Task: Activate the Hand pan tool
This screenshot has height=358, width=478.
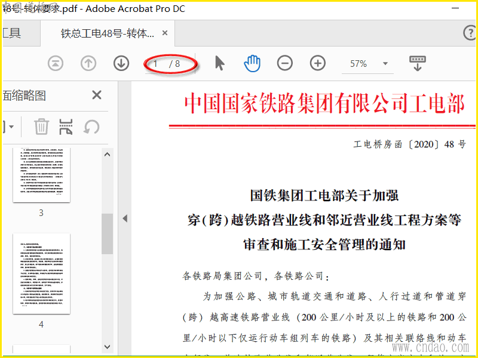Action: click(252, 63)
